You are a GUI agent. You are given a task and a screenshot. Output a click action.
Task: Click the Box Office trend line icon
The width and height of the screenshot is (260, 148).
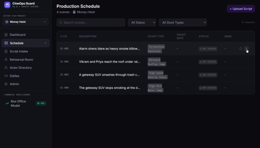pyautogui.click(x=7, y=104)
